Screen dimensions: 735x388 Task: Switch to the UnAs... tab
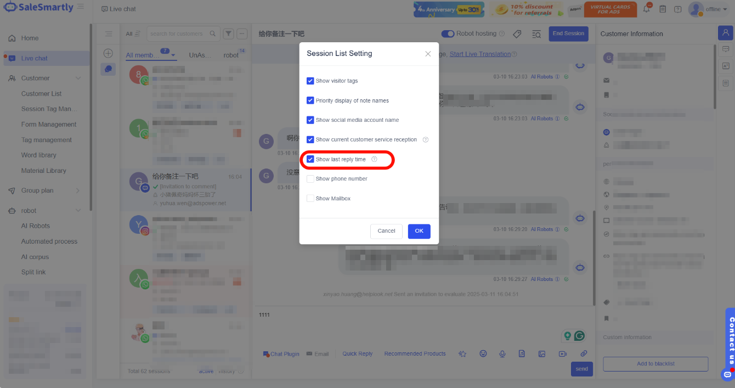point(200,55)
